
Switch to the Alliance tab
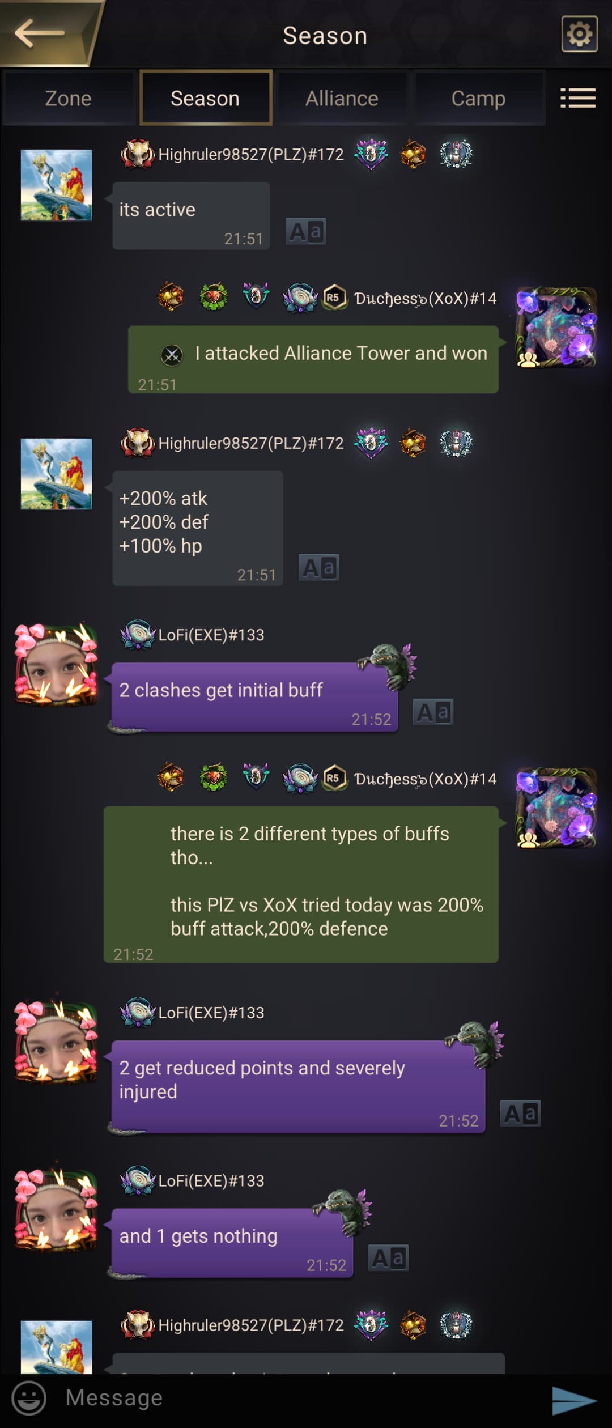tap(342, 98)
